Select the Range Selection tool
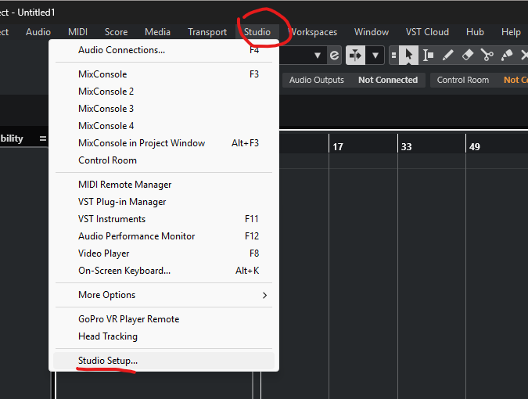The width and height of the screenshot is (528, 399). click(x=428, y=55)
